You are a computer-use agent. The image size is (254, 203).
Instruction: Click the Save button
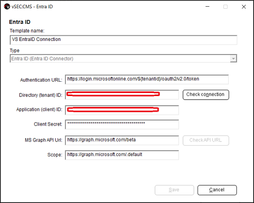click(174, 190)
